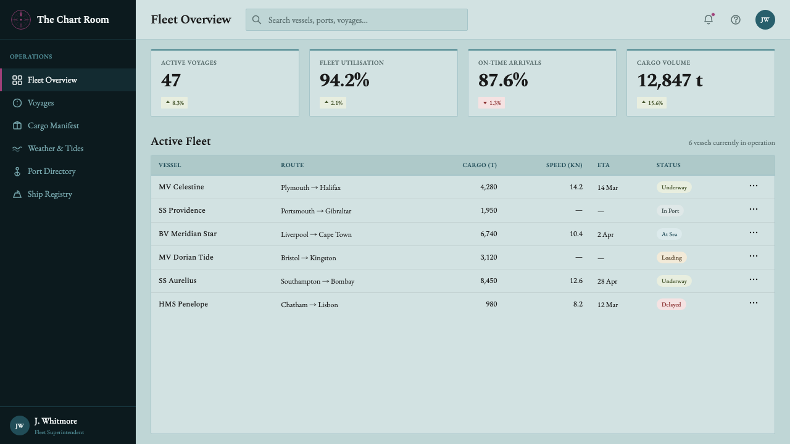This screenshot has width=790, height=444.
Task: Click the Loading status badge
Action: pos(671,258)
